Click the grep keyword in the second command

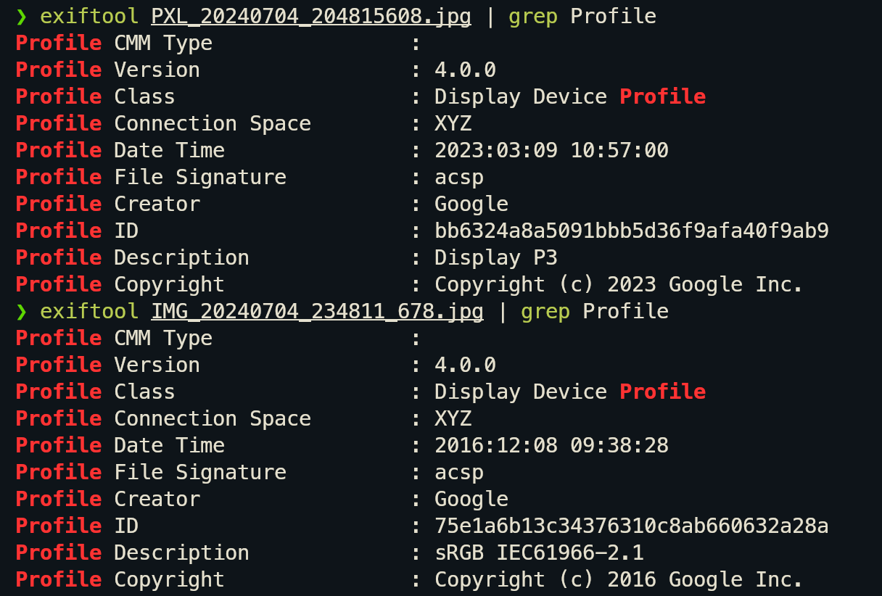(545, 312)
